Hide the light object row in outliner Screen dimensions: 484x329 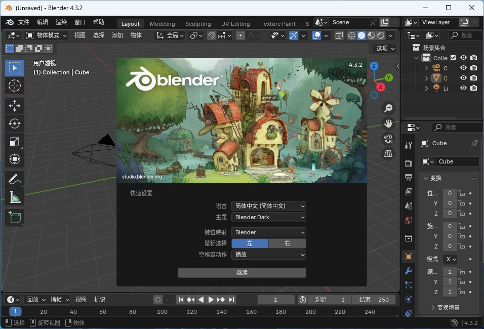coord(463,88)
